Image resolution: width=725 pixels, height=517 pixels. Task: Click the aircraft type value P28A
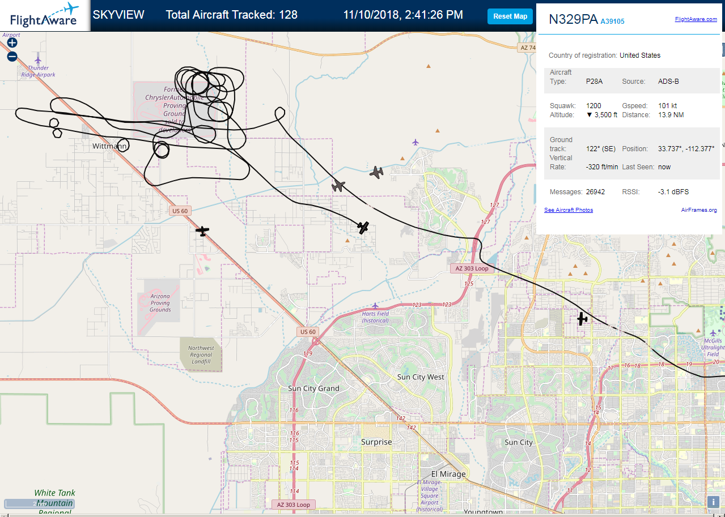pos(594,82)
